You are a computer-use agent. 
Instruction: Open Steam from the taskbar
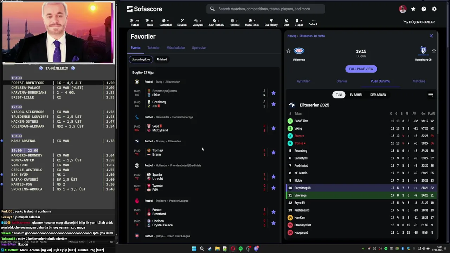tap(210, 249)
